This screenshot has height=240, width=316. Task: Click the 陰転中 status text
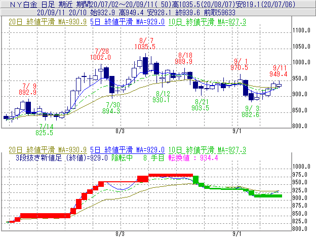pos(122,157)
